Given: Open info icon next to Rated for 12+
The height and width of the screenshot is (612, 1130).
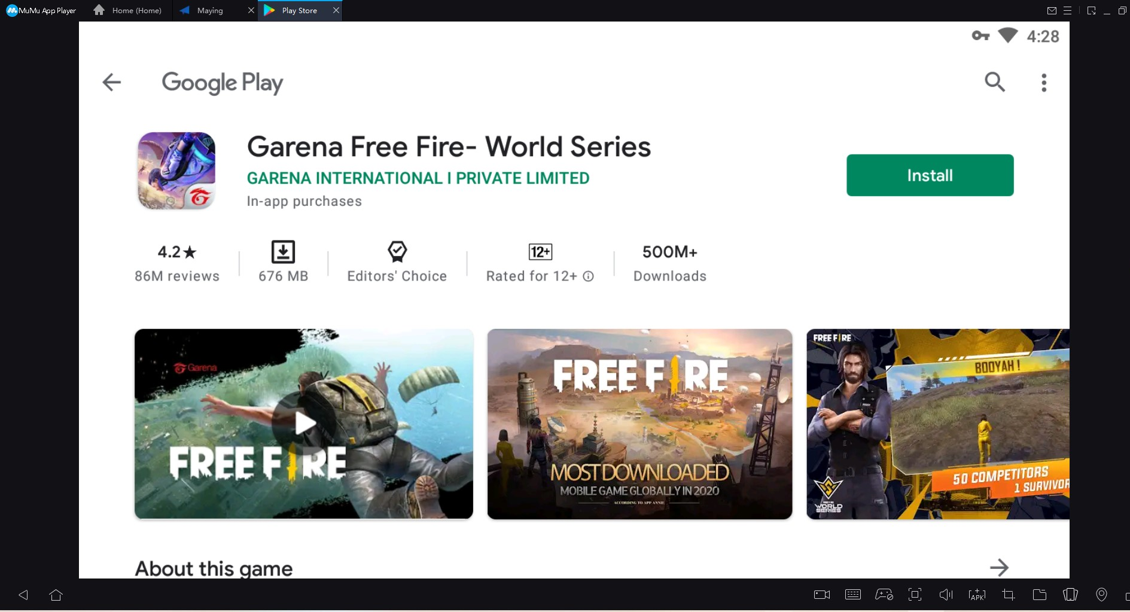Looking at the screenshot, I should tap(589, 276).
